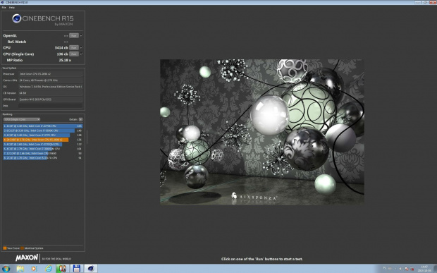Select the Cores x GHz field value
This screenshot has height=273, width=437.
[x=51, y=80]
